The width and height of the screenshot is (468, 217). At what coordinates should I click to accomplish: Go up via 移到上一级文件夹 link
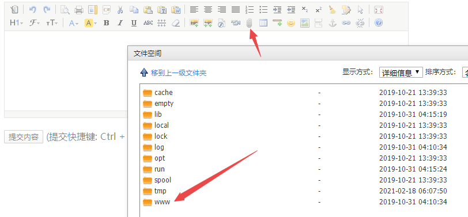[179, 73]
